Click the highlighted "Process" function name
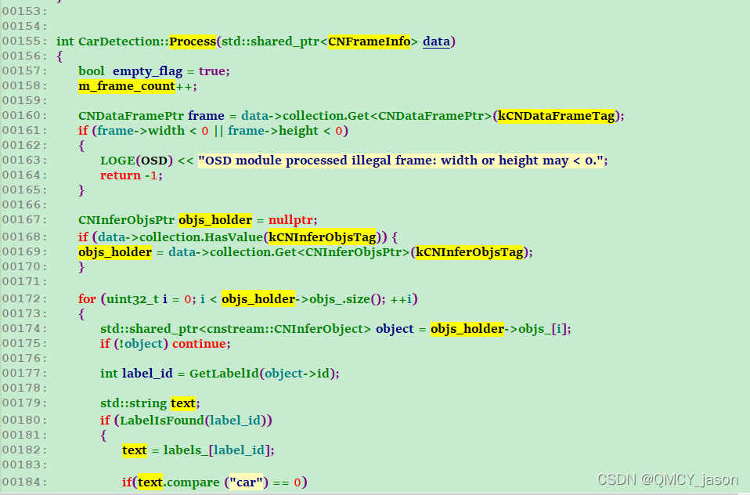Screen dimensions: 750x495 (193, 42)
